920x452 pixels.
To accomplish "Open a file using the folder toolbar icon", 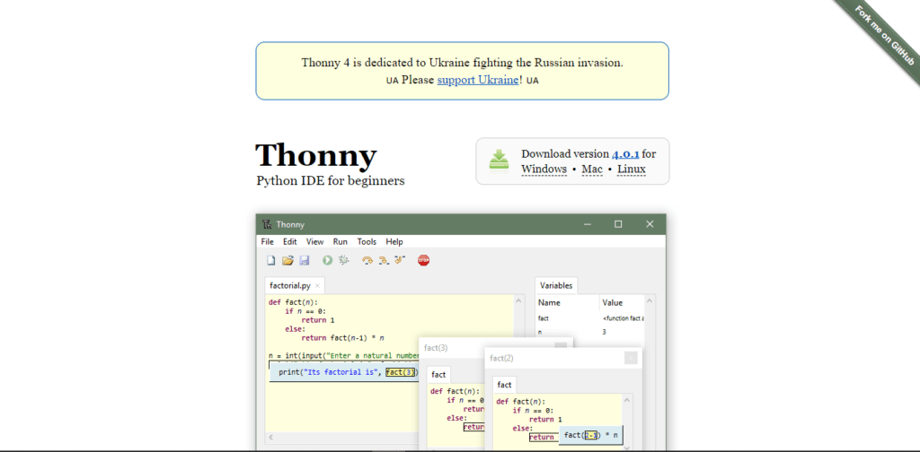I will pos(287,261).
